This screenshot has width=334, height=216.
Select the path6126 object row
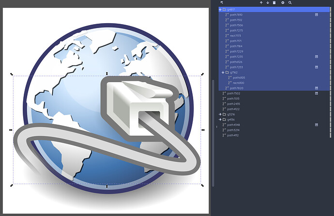click(x=274, y=62)
